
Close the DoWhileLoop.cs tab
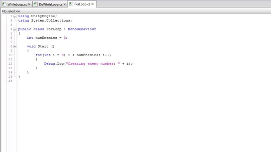click(64, 4)
